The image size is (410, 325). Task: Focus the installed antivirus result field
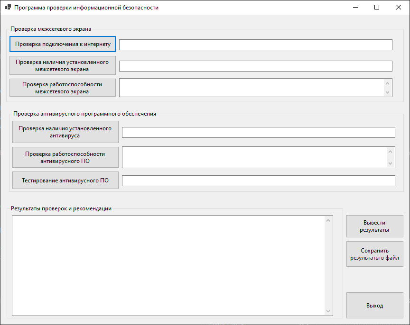259,132
